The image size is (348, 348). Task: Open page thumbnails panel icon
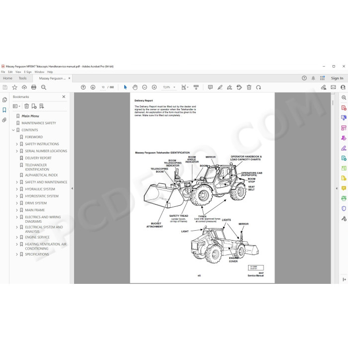tap(4, 100)
